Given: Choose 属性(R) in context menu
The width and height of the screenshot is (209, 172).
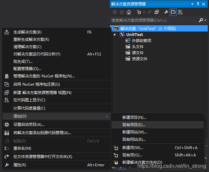Looking at the screenshot, I should pyautogui.click(x=57, y=165).
